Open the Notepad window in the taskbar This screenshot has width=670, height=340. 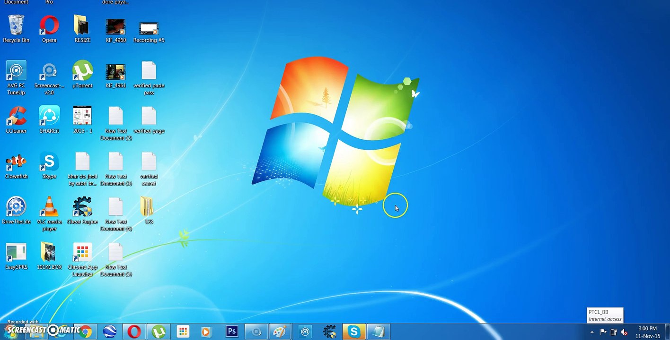coord(379,332)
